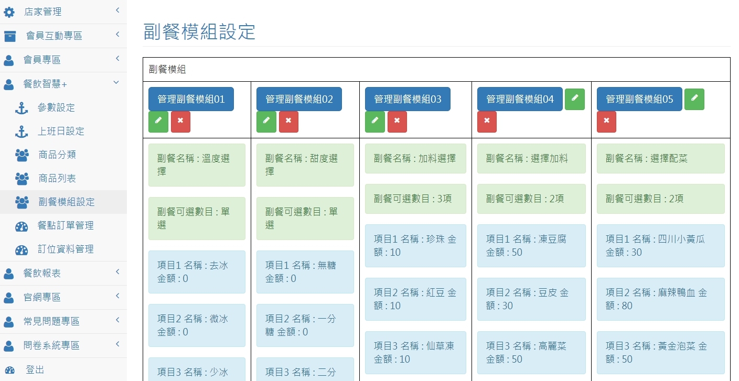739x381 pixels.
Task: Go to 商品分類 in the sidebar
Action: [63, 155]
